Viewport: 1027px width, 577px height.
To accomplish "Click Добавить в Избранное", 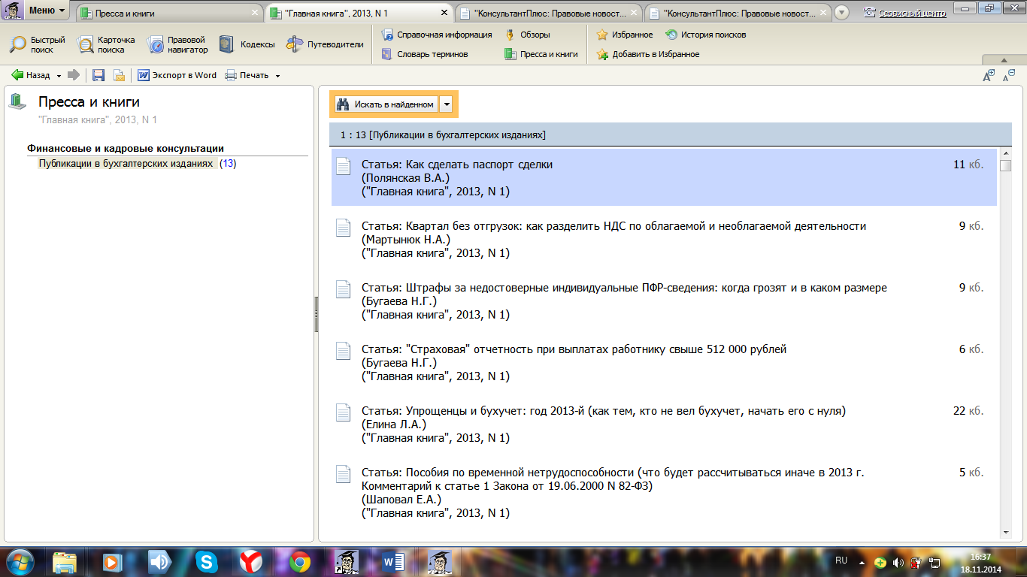I will pyautogui.click(x=647, y=54).
